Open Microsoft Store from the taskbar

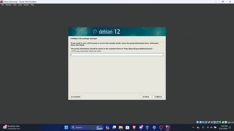[x=128, y=127]
